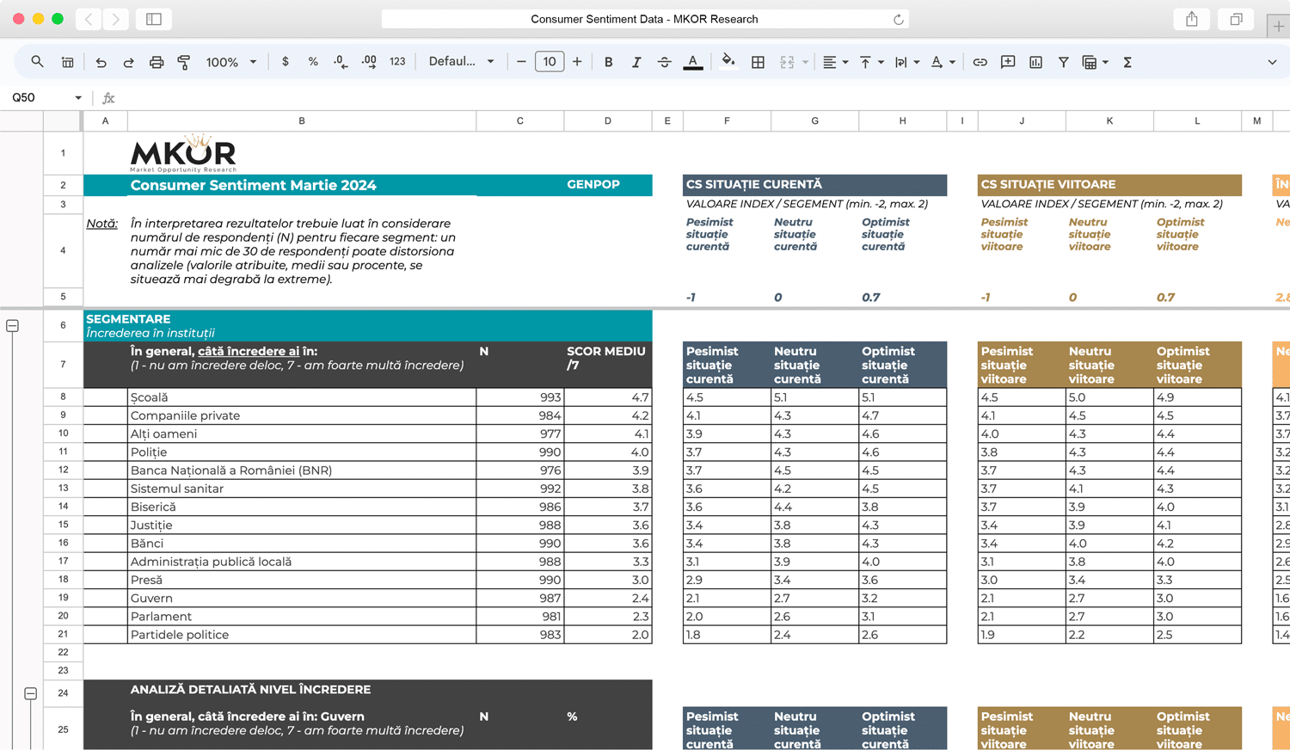Viewport: 1290px width, 750px height.
Task: Go back with the browser back arrow
Action: tap(89, 19)
